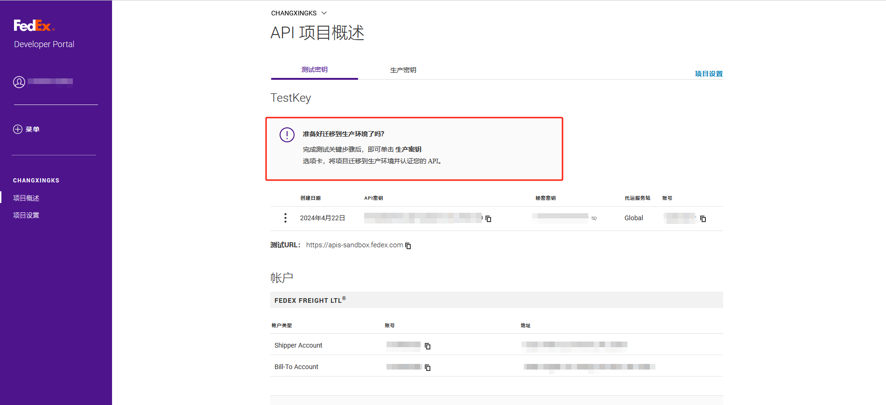Open the 项目设置 link at top right

tap(708, 74)
